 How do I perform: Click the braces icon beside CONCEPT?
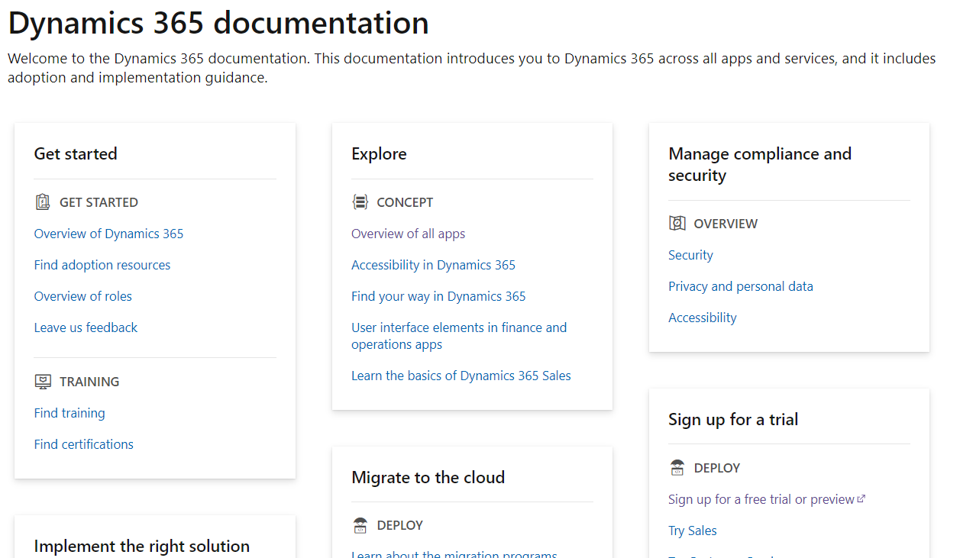(x=360, y=202)
